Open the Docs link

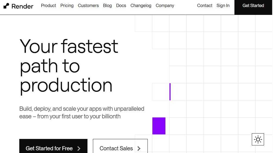tap(121, 5)
